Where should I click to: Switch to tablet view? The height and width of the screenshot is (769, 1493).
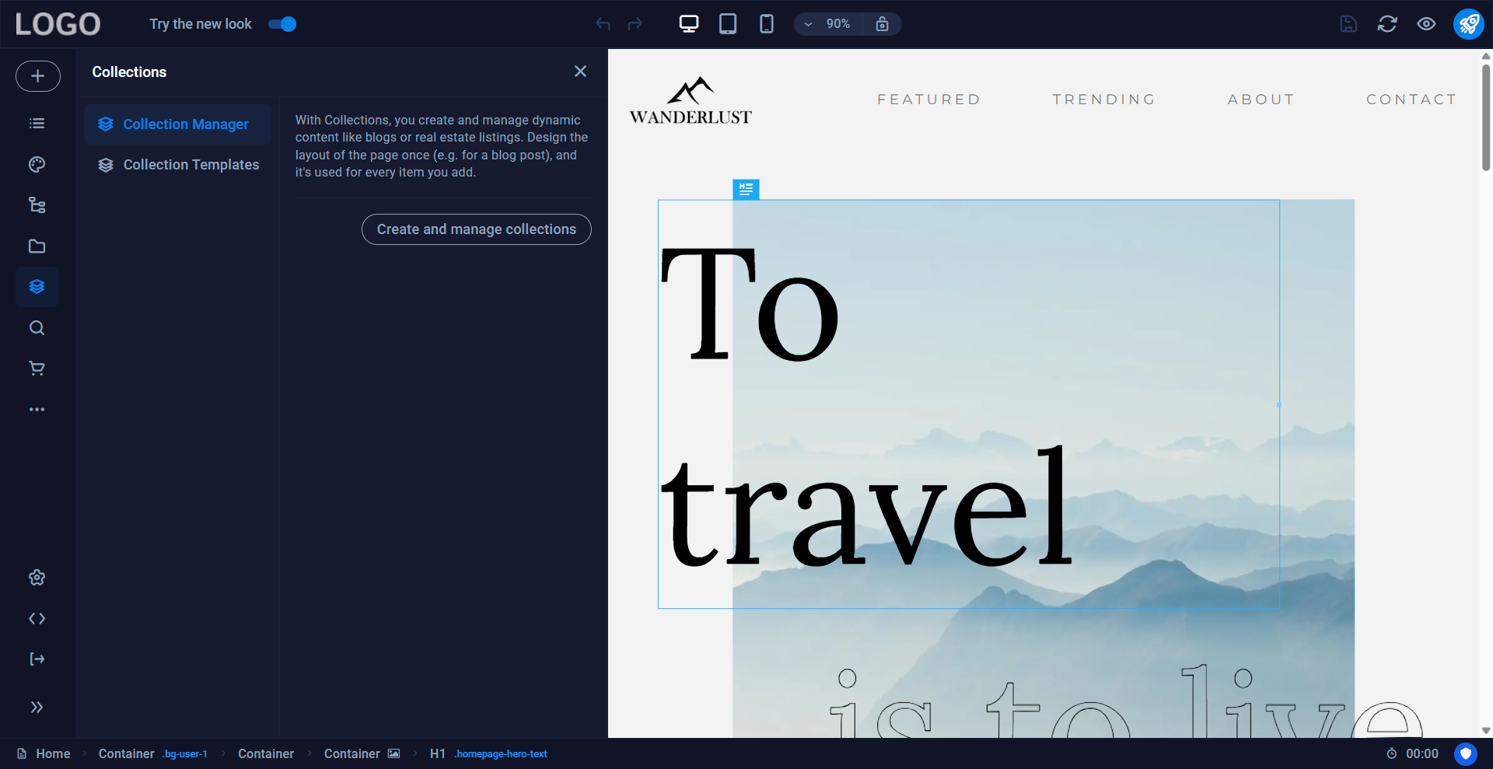pyautogui.click(x=728, y=24)
